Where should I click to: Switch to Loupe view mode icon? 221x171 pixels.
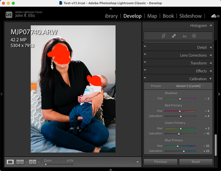click(x=10, y=162)
